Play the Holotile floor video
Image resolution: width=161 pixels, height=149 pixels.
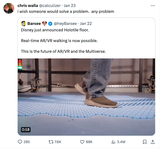coord(86,97)
